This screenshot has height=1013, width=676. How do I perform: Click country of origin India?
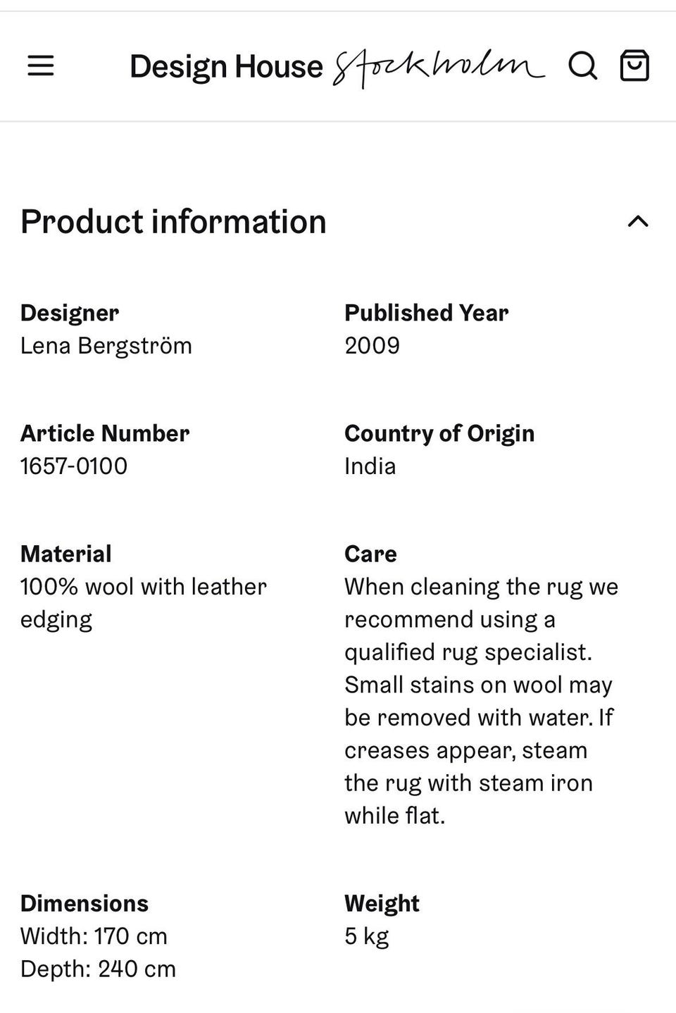[370, 466]
